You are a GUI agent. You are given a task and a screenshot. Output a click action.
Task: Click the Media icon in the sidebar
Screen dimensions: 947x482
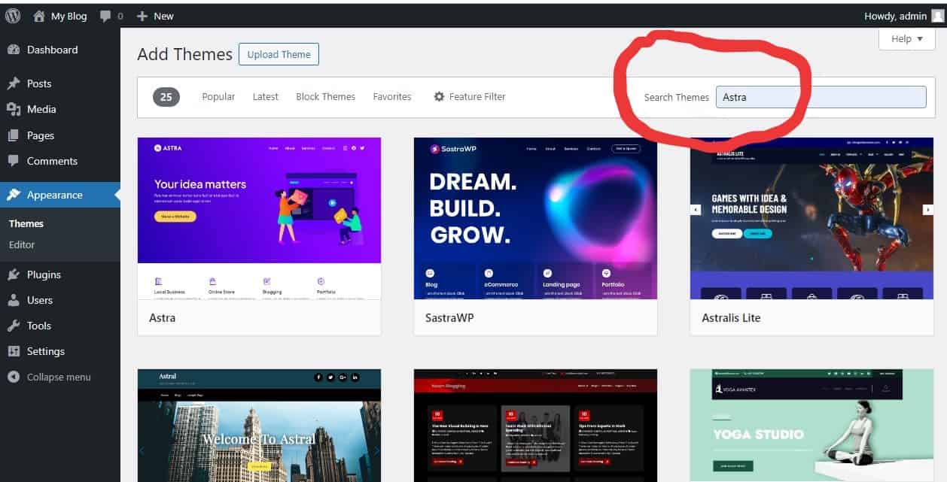point(14,109)
